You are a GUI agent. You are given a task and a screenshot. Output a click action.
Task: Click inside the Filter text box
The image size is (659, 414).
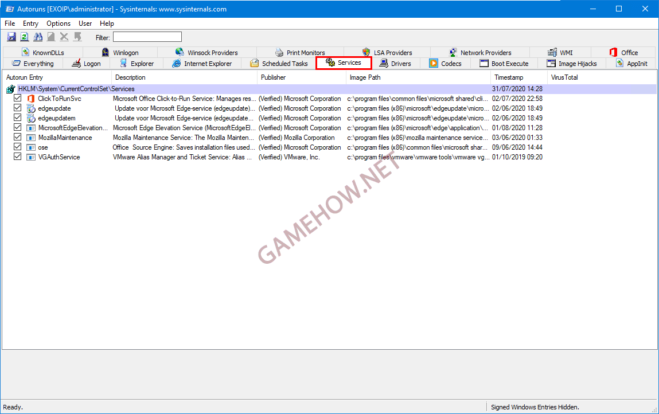tap(147, 37)
